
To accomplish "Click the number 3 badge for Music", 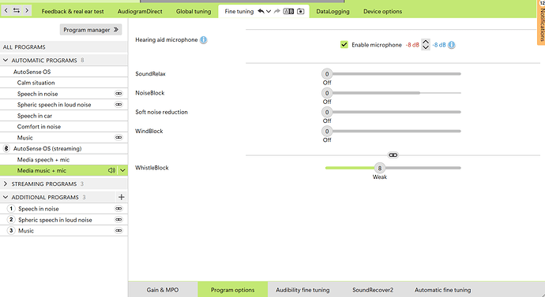I will [x=11, y=231].
